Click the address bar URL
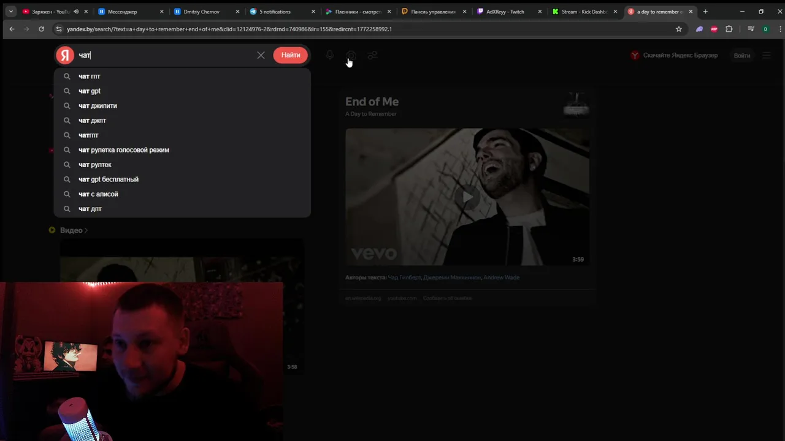This screenshot has width=785, height=441. (x=229, y=29)
